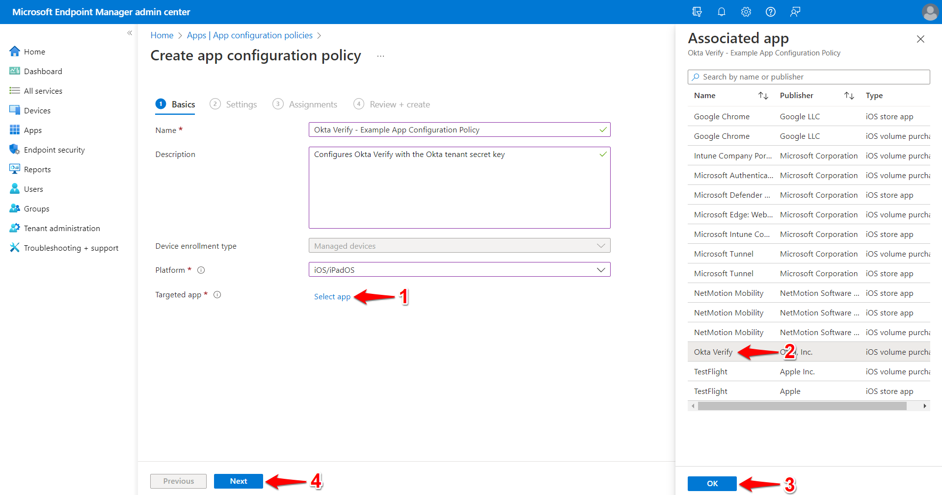Show the Platform info tooltip icon
Image resolution: width=942 pixels, height=495 pixels.
click(x=201, y=270)
